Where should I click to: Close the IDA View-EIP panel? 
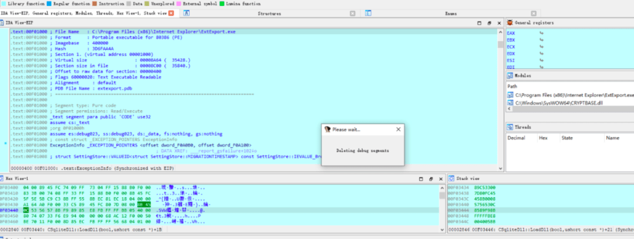499,23
